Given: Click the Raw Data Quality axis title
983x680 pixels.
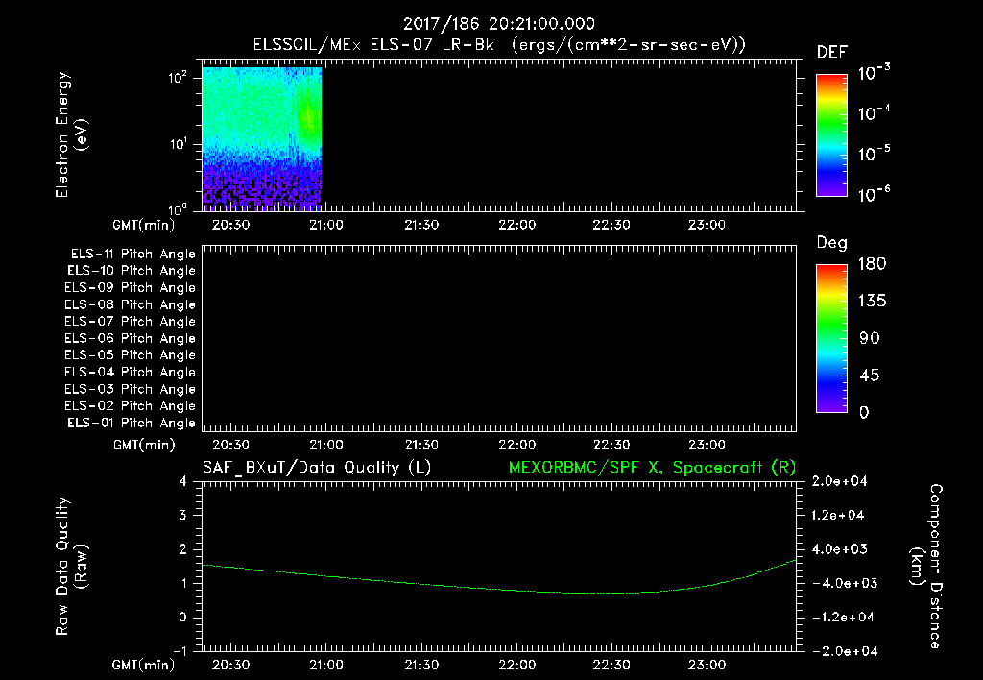Looking at the screenshot, I should coord(72,567).
